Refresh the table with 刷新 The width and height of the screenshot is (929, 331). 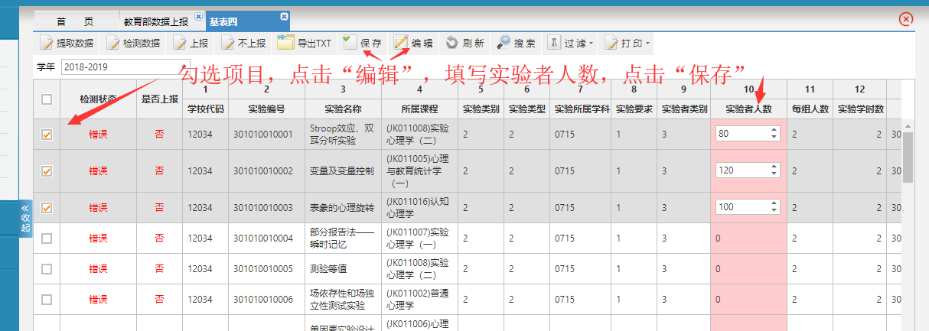tap(452, 43)
